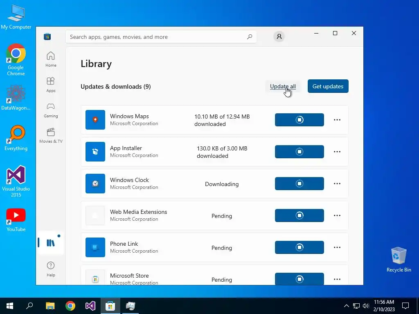Cancel the pending Microsoft Store update

(299, 279)
